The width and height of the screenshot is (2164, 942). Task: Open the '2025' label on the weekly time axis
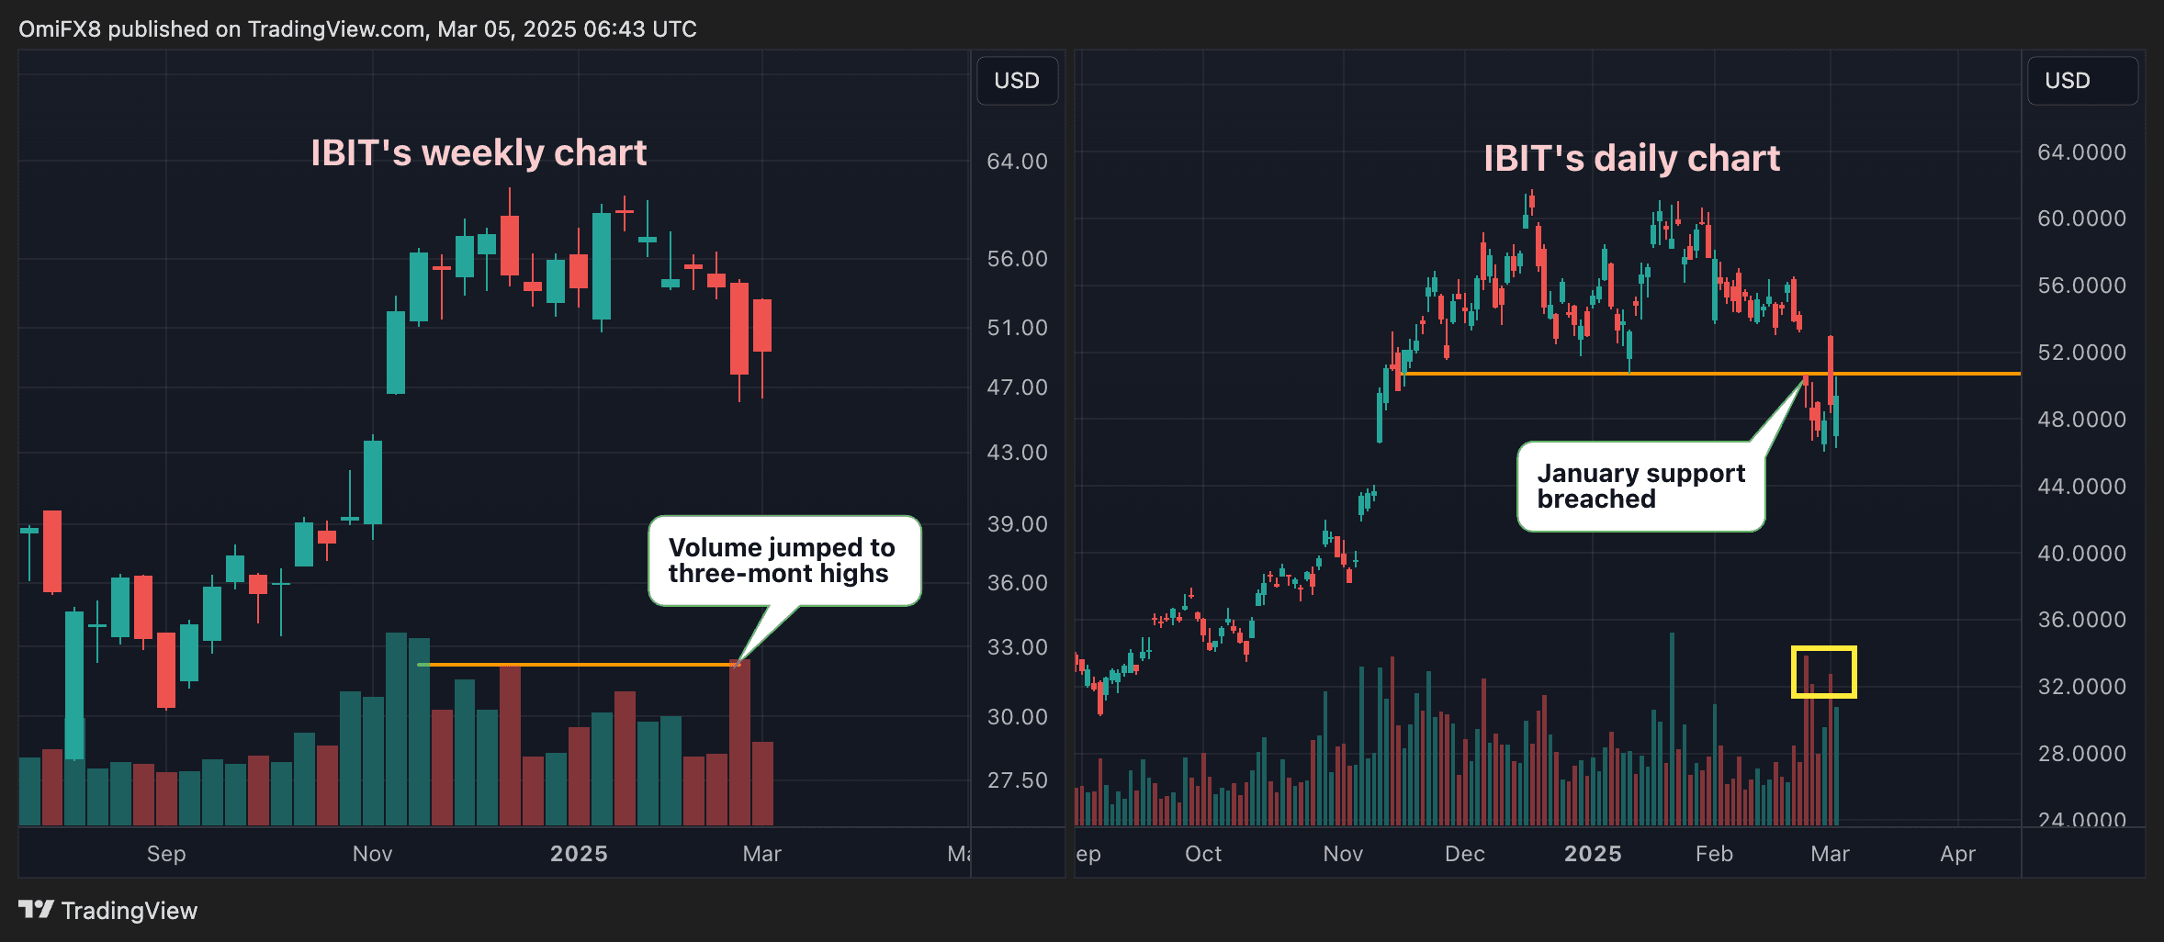[579, 853]
